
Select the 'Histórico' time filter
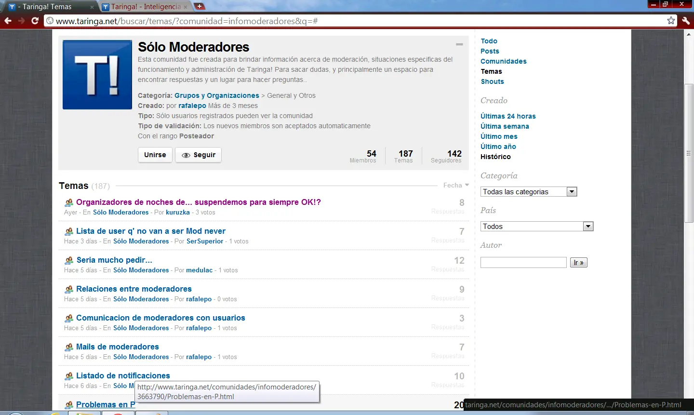[x=495, y=157]
